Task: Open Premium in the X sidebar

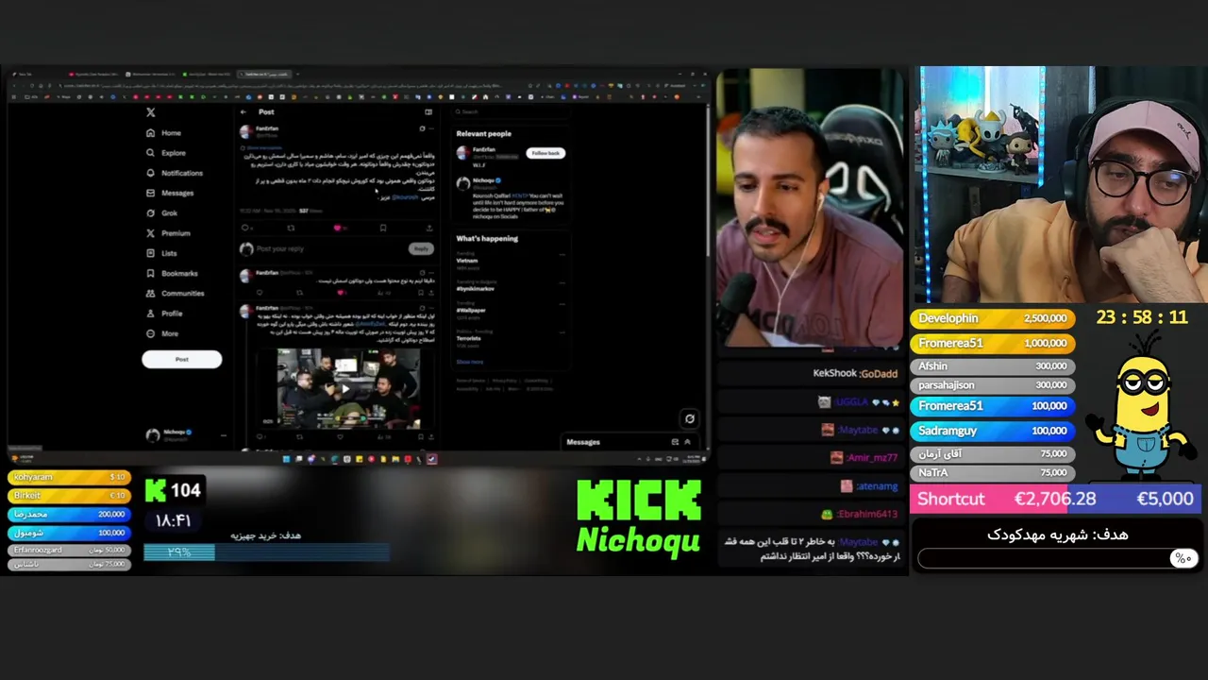Action: click(x=168, y=233)
